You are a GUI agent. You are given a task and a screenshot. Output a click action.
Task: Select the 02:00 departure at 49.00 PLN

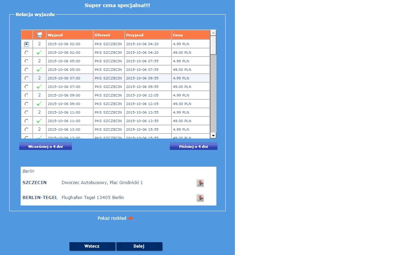[26, 53]
